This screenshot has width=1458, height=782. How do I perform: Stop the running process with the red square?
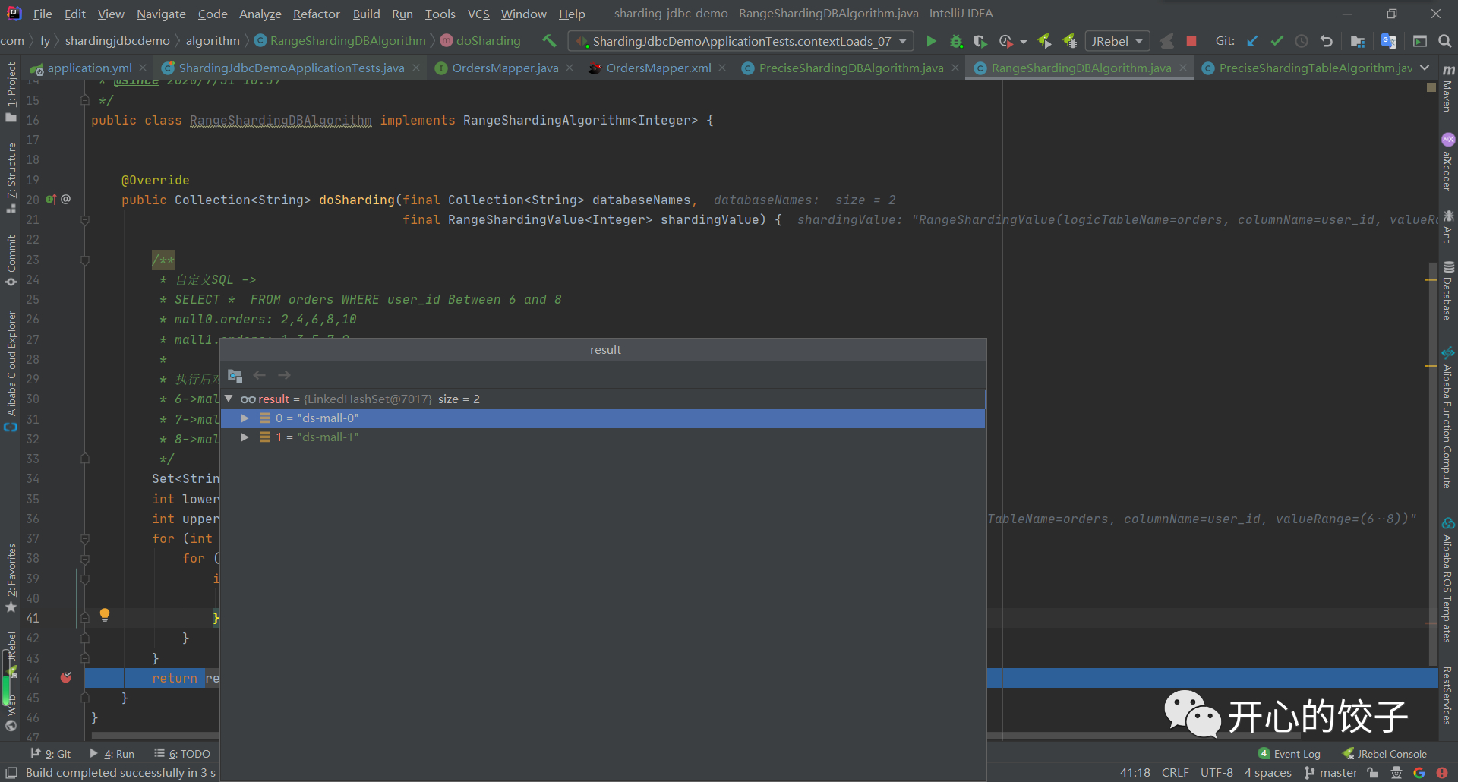click(x=1191, y=41)
